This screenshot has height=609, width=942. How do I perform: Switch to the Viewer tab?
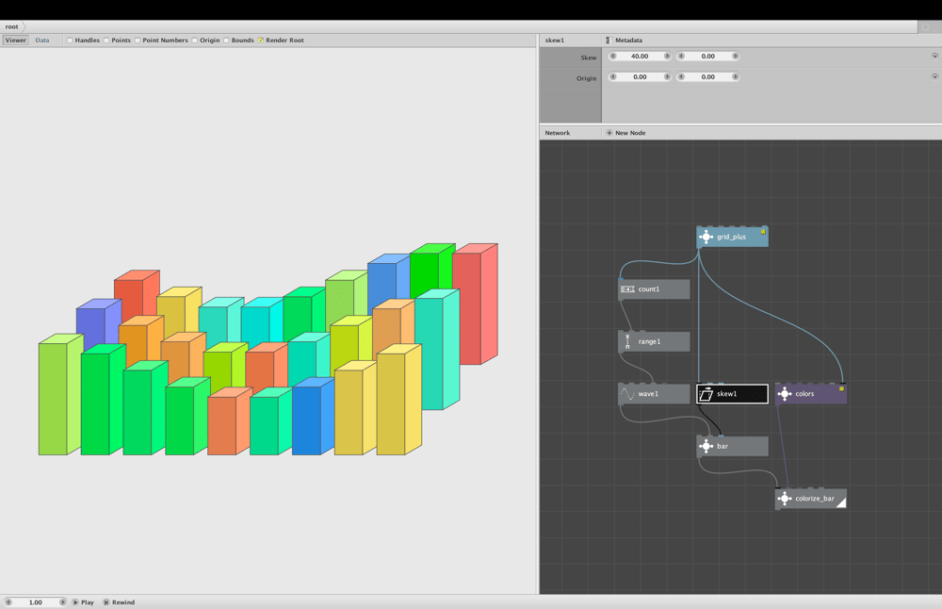pos(16,41)
